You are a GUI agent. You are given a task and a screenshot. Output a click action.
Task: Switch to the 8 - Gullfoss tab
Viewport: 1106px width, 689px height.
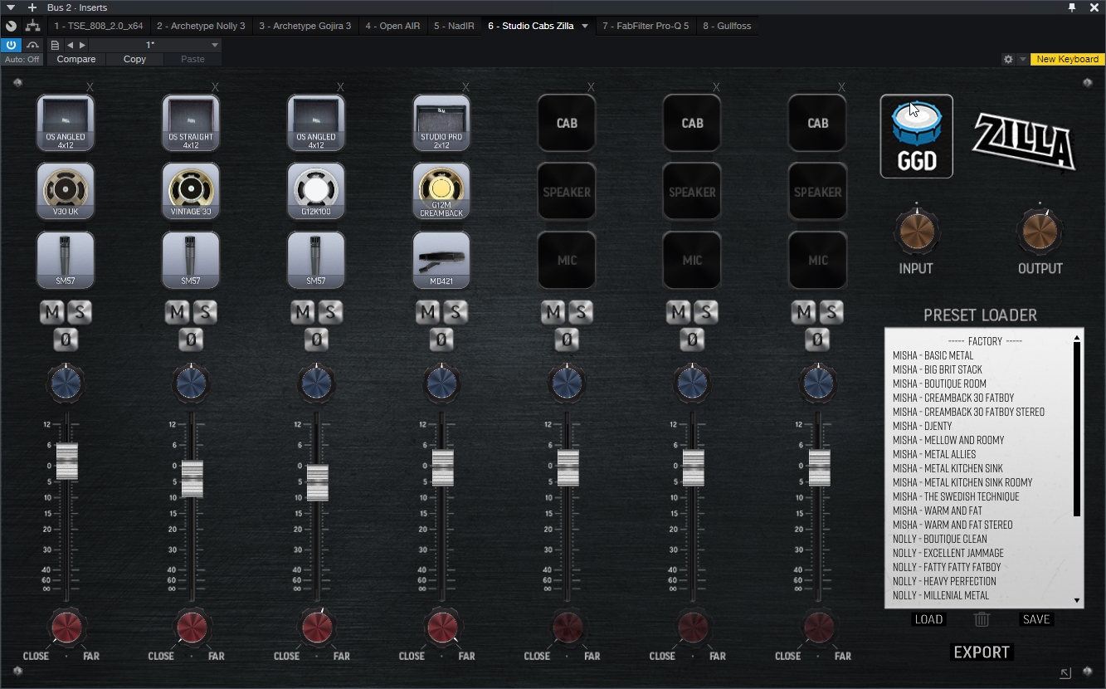pos(727,26)
